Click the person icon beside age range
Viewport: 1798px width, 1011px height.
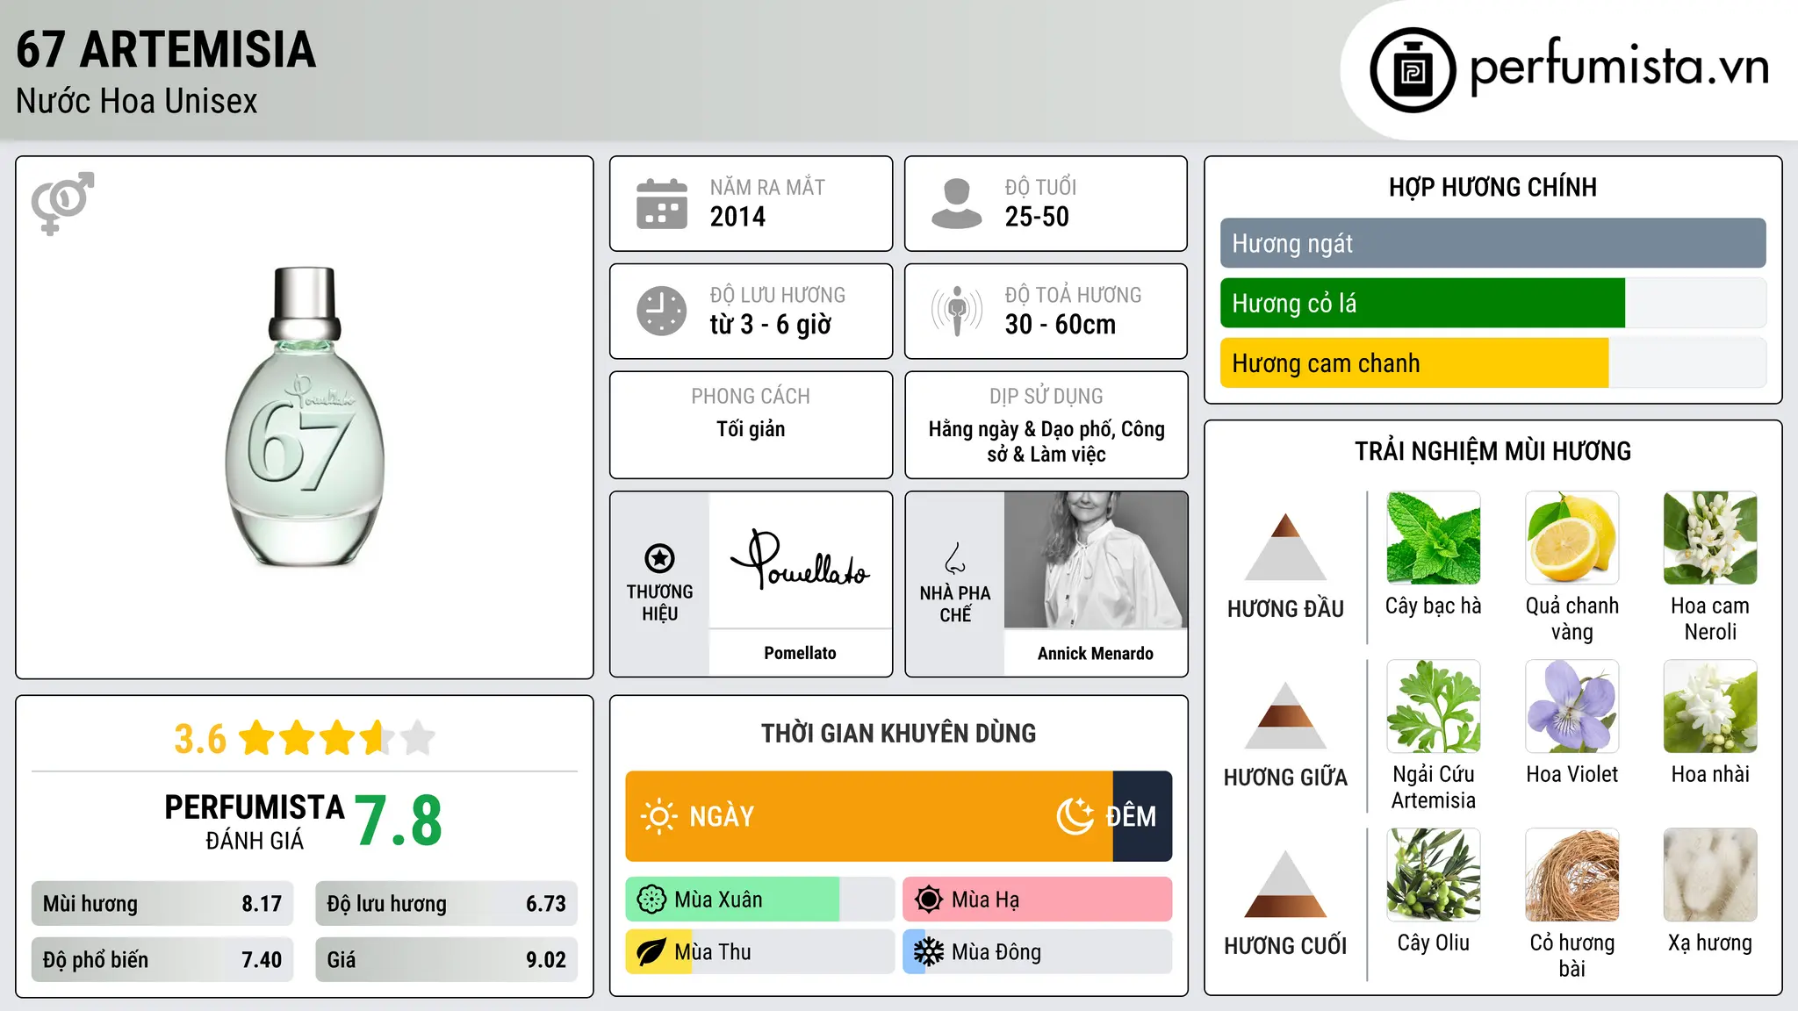click(x=957, y=204)
